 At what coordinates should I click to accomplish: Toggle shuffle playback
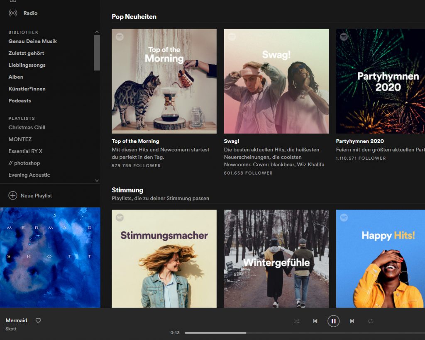point(296,321)
